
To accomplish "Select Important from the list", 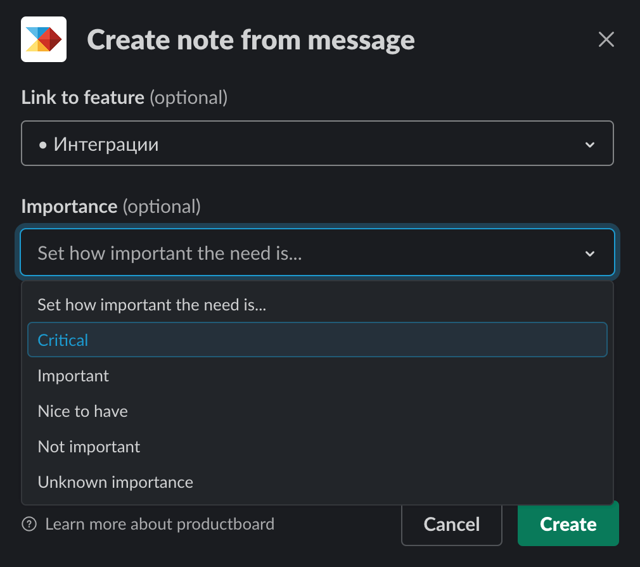I will 74,376.
